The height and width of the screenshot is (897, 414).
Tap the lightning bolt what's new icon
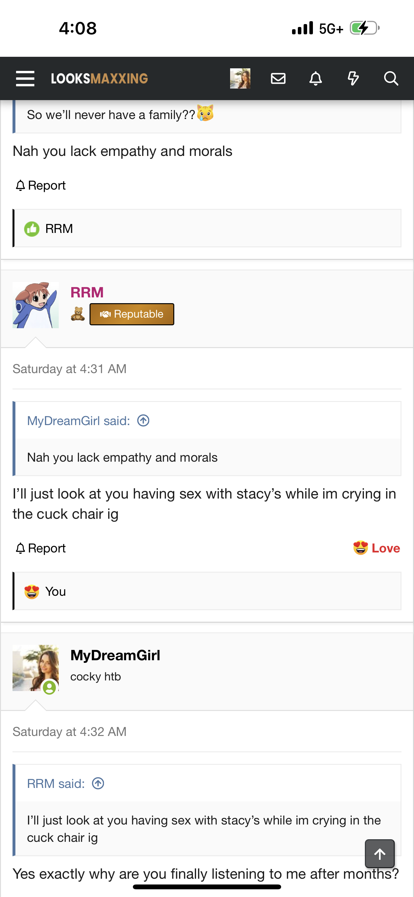coord(353,78)
